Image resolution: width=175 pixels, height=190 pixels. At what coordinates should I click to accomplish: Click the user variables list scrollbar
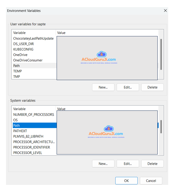161,54
